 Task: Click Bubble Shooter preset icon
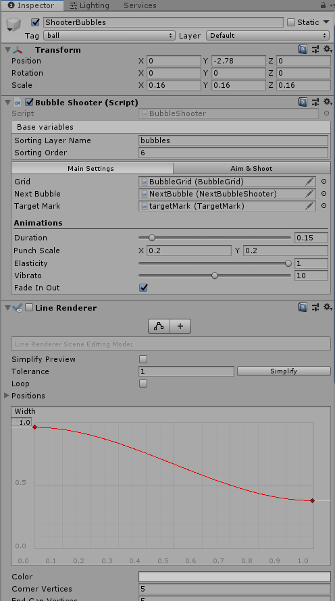click(315, 102)
